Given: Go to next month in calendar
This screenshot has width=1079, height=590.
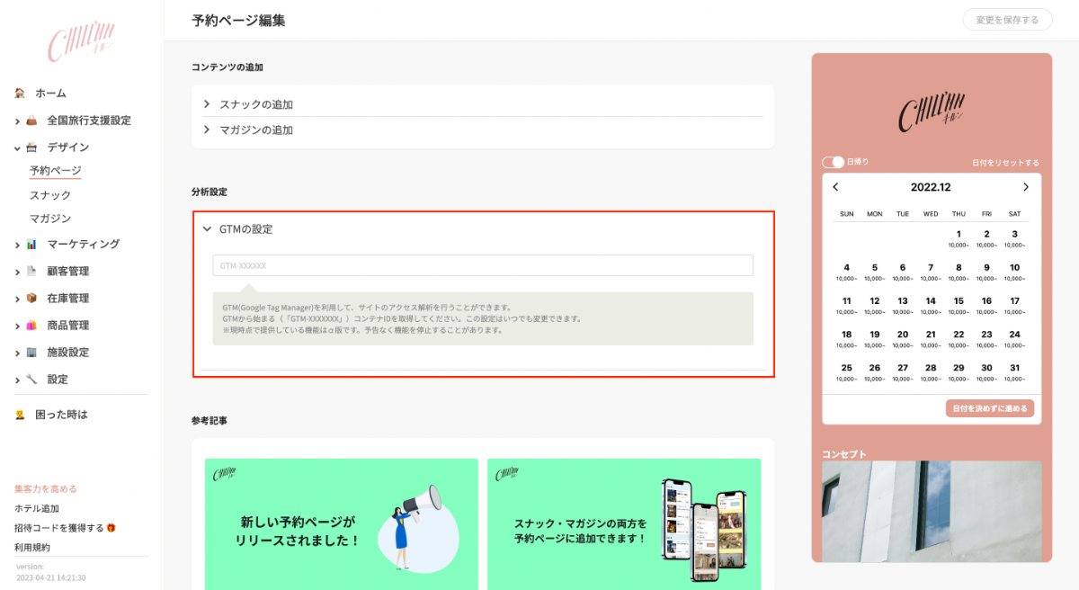Looking at the screenshot, I should point(1025,187).
